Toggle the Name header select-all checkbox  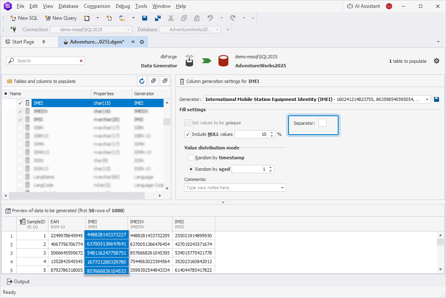click(6, 94)
